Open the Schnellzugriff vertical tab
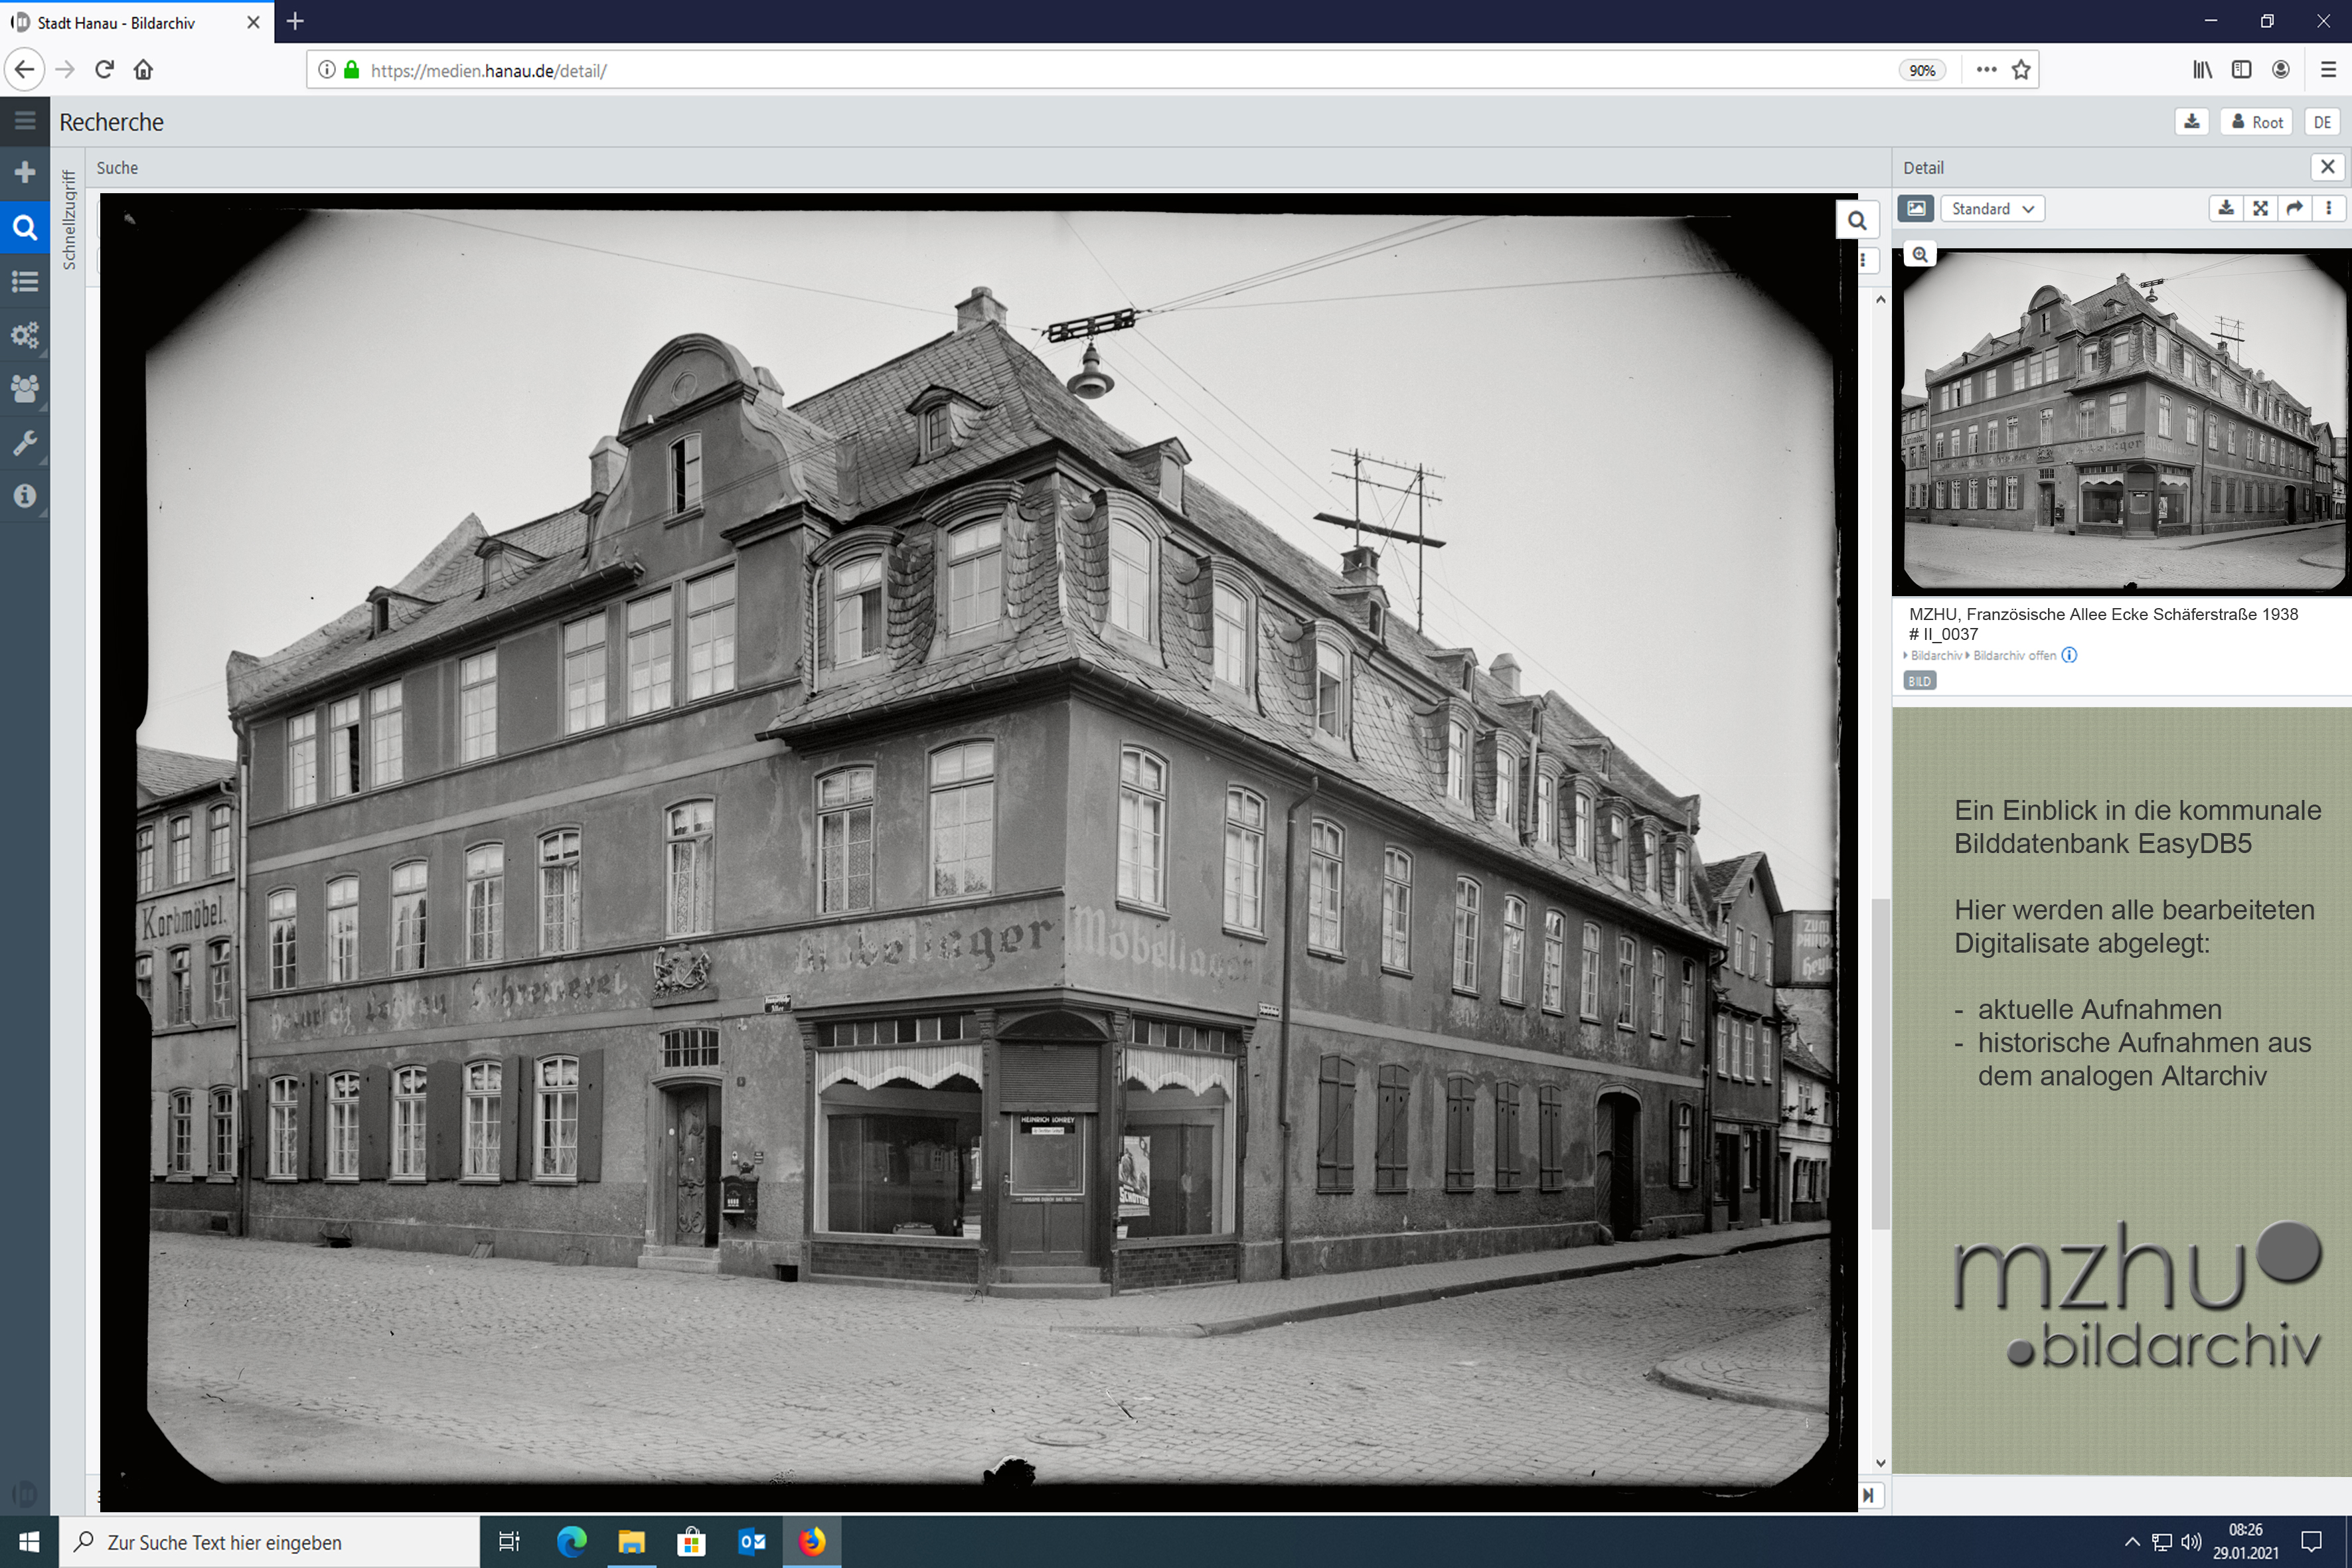This screenshot has width=2352, height=1568. (x=69, y=220)
